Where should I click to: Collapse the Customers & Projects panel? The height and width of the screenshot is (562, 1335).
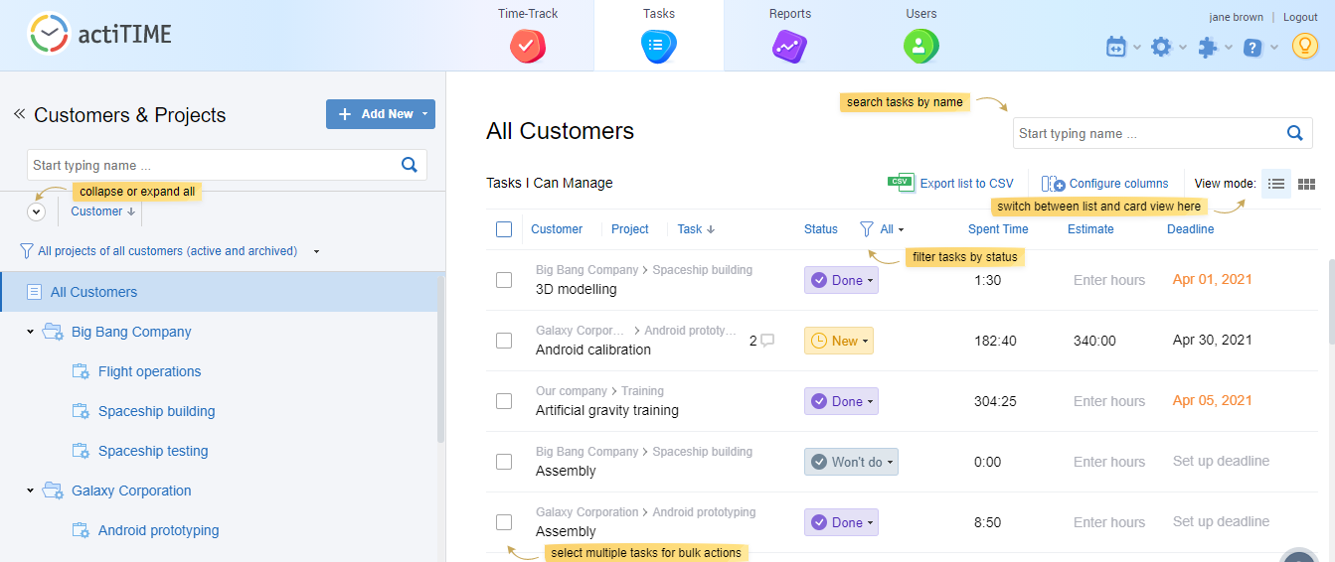(19, 114)
